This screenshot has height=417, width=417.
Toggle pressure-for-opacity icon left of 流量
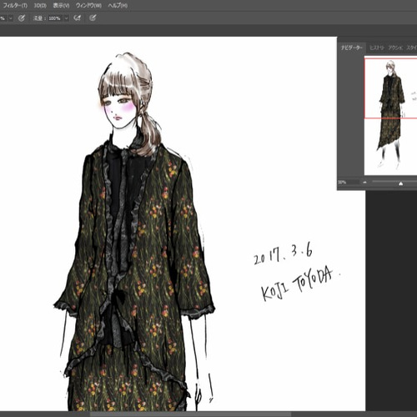click(x=22, y=18)
